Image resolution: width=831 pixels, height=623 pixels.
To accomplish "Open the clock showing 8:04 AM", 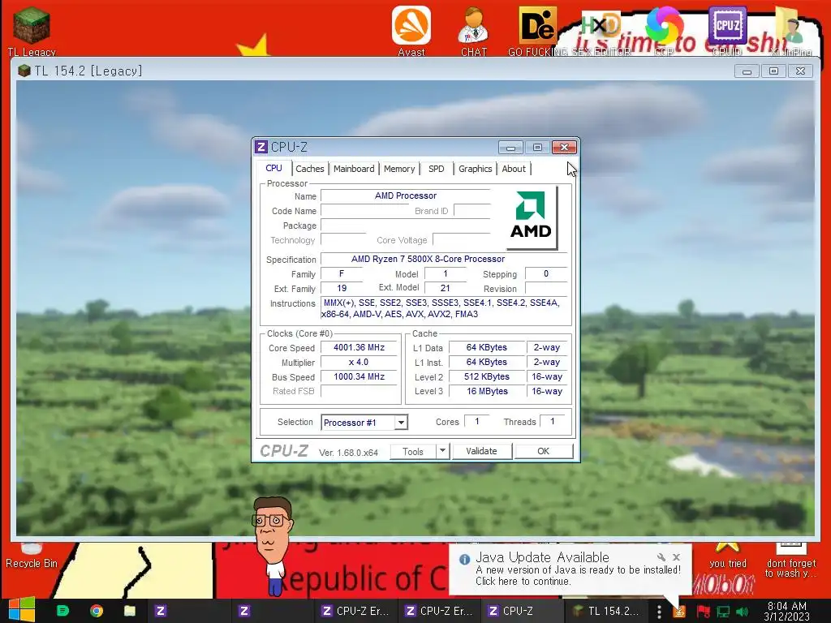I will click(x=786, y=611).
